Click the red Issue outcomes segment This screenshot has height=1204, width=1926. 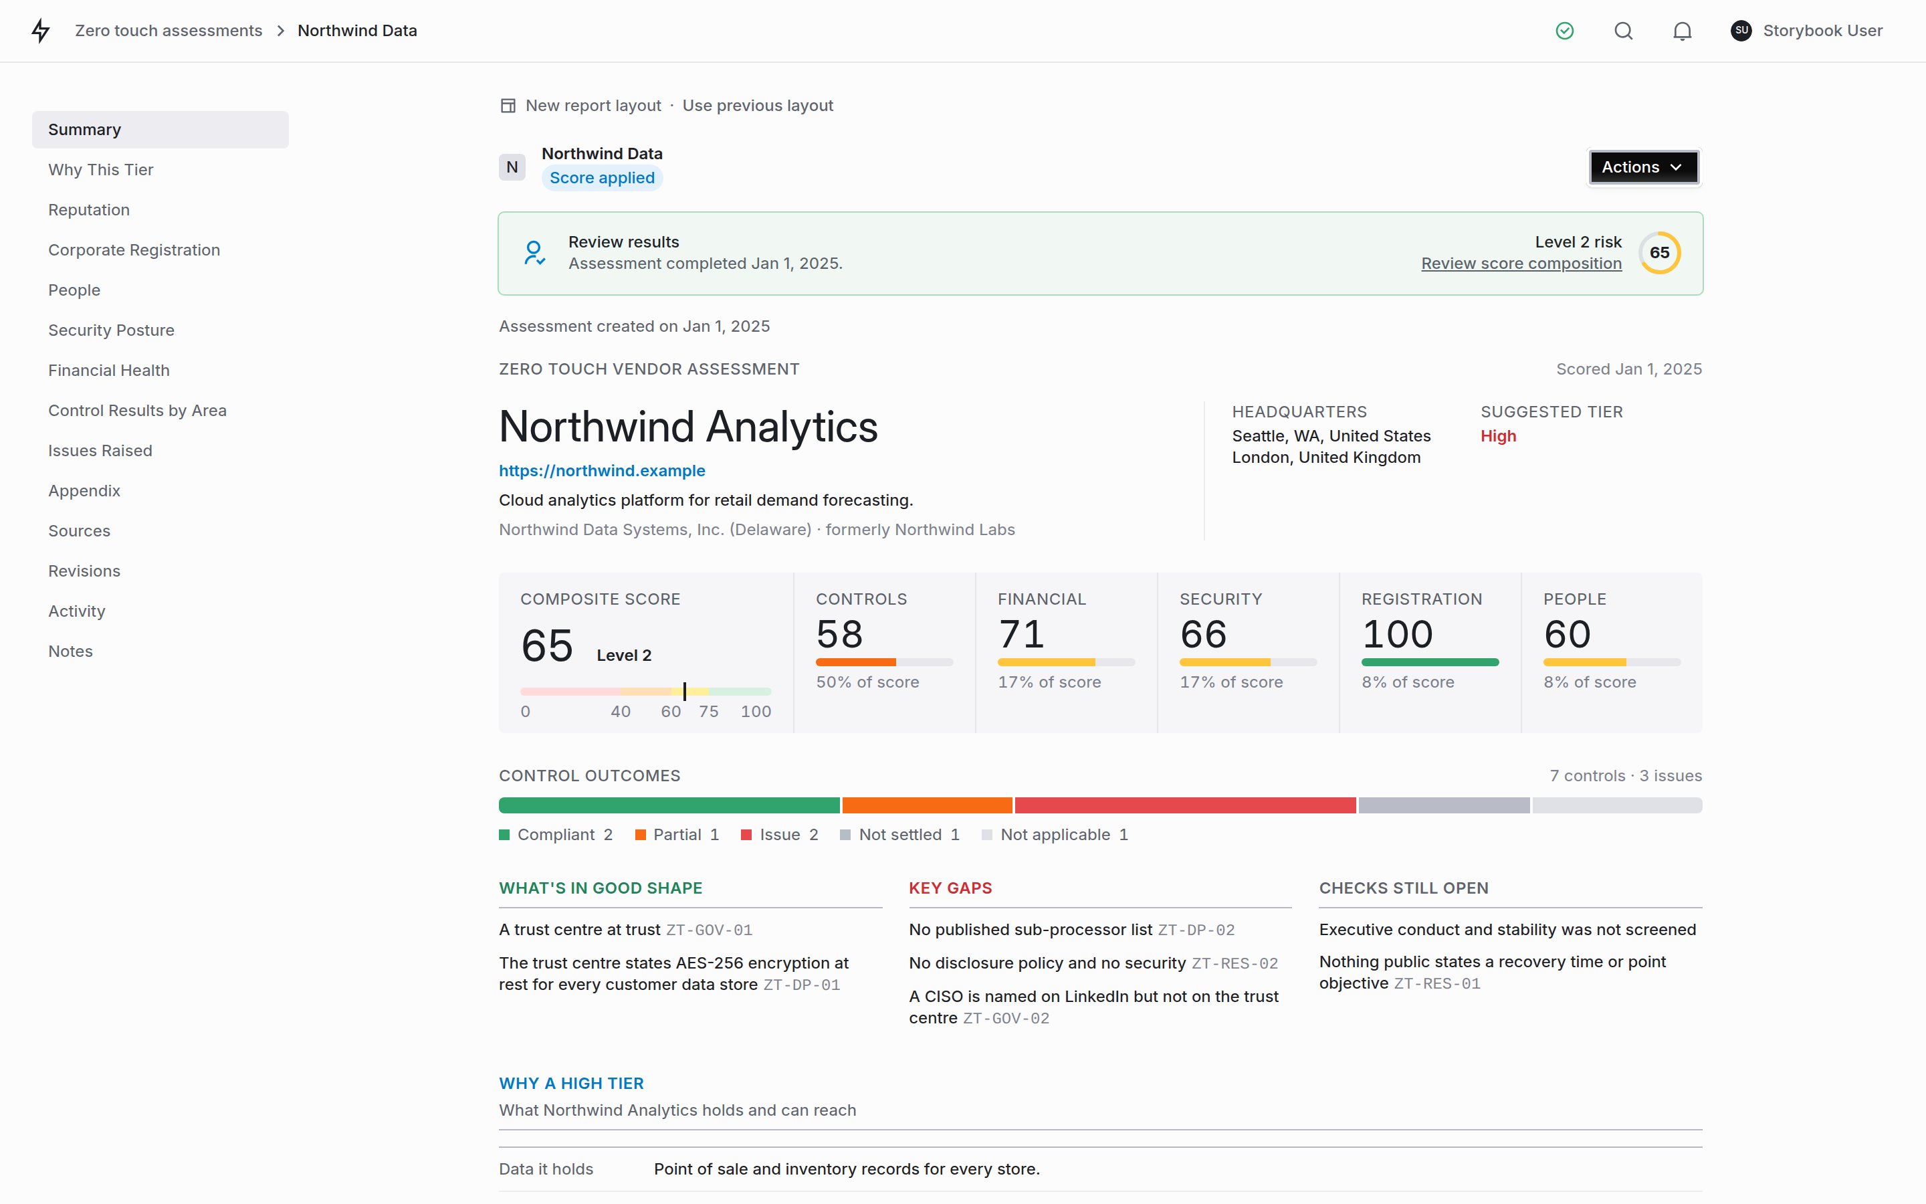point(1185,805)
